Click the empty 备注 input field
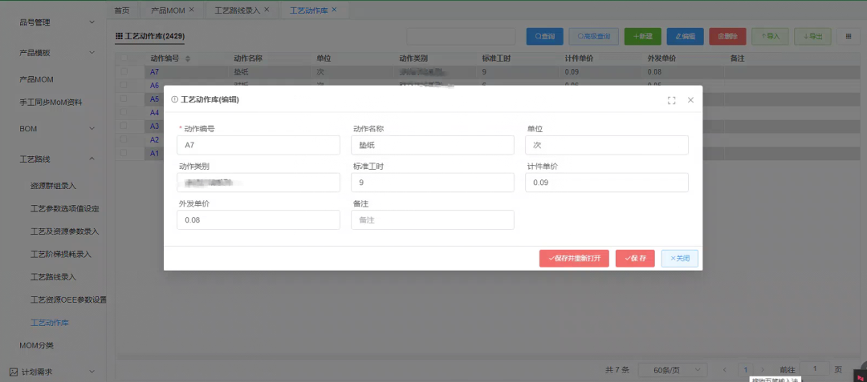867x382 pixels. click(433, 220)
